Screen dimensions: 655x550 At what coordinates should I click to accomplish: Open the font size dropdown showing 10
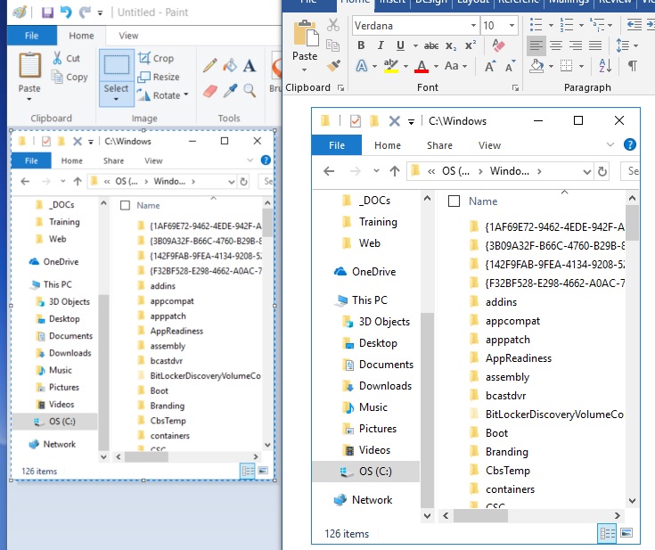click(512, 26)
